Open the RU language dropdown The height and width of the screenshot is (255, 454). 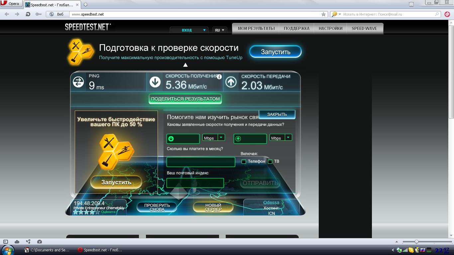pos(220,30)
